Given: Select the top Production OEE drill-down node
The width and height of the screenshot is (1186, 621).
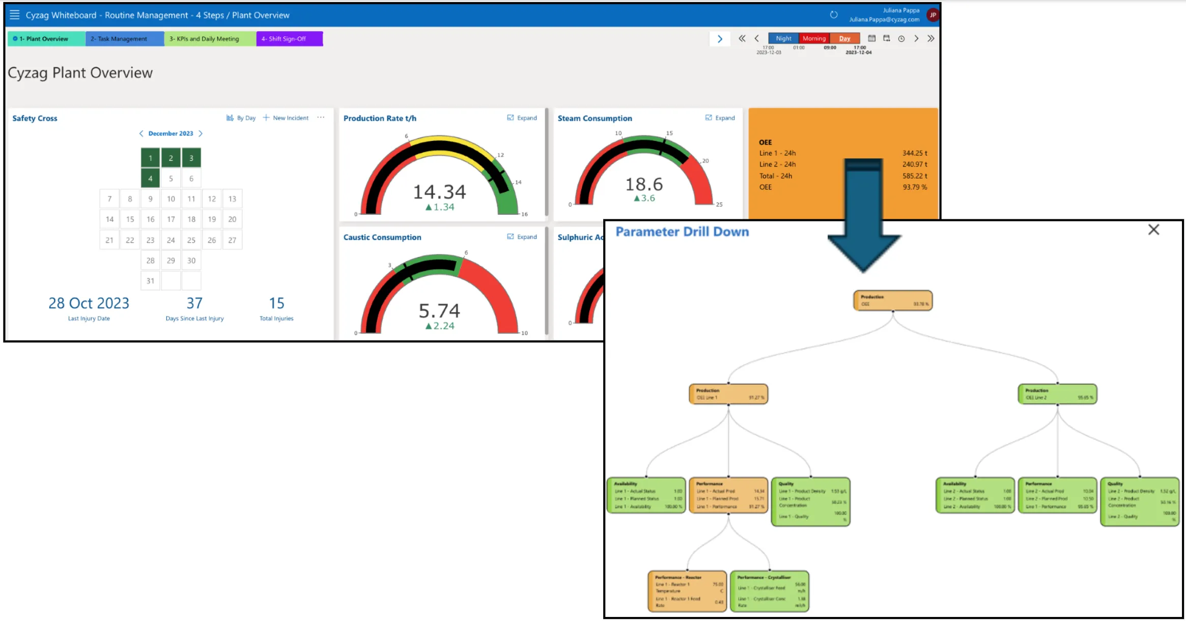Looking at the screenshot, I should pyautogui.click(x=893, y=300).
